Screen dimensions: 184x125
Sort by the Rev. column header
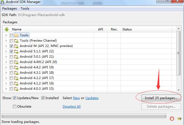pyautogui.click(x=114, y=29)
